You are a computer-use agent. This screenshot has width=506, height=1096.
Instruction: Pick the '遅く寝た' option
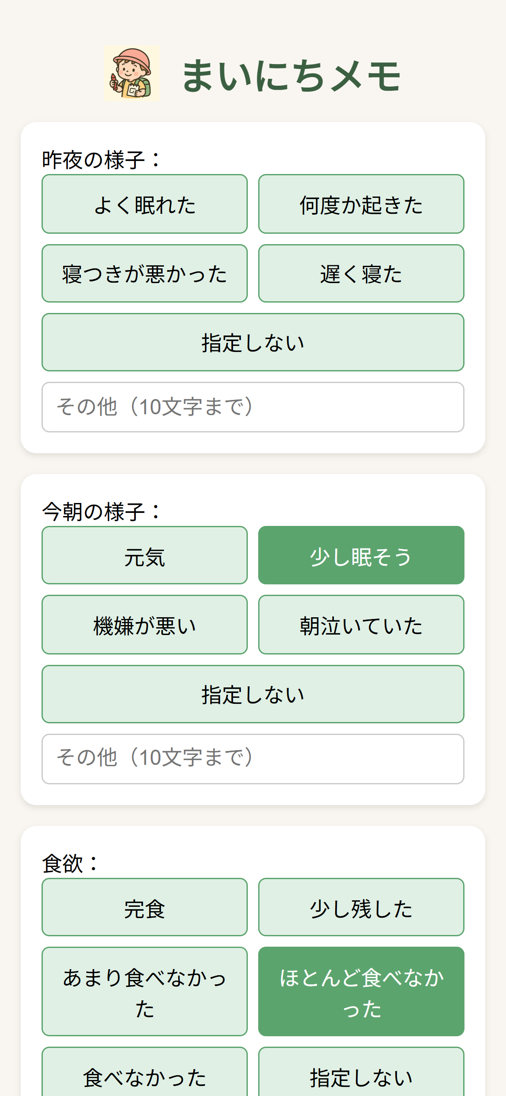[361, 274]
